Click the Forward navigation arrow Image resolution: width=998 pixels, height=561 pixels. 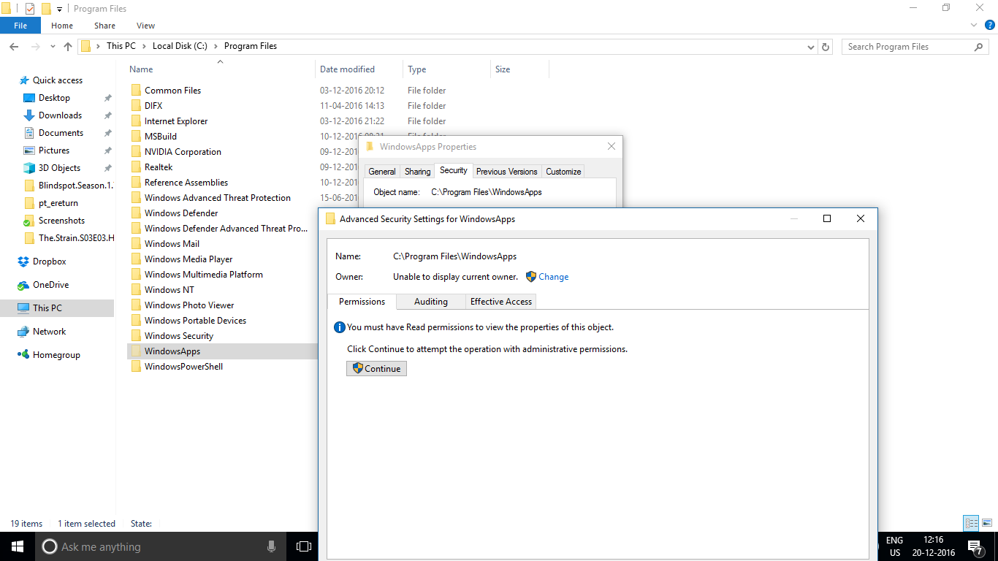(x=35, y=46)
